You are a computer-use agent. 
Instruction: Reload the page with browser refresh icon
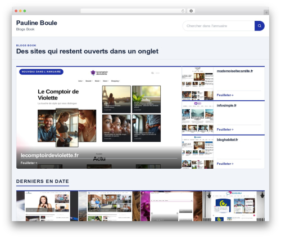(183, 11)
